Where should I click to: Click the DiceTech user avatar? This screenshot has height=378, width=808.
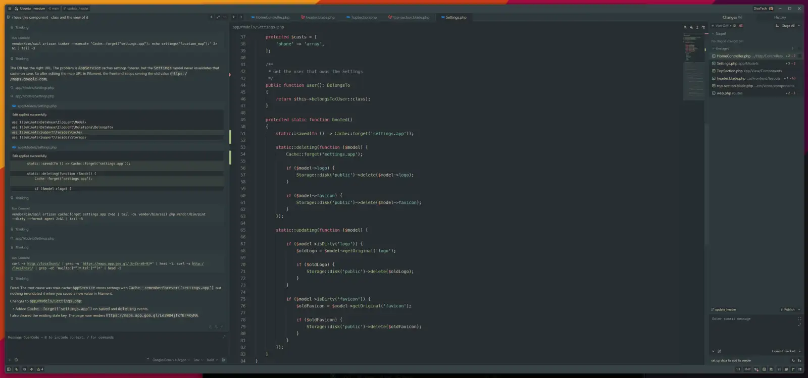771,9
